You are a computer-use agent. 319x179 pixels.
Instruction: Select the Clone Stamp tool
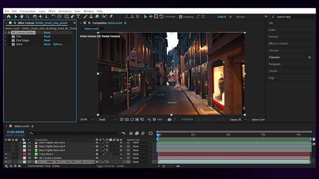click(x=91, y=16)
